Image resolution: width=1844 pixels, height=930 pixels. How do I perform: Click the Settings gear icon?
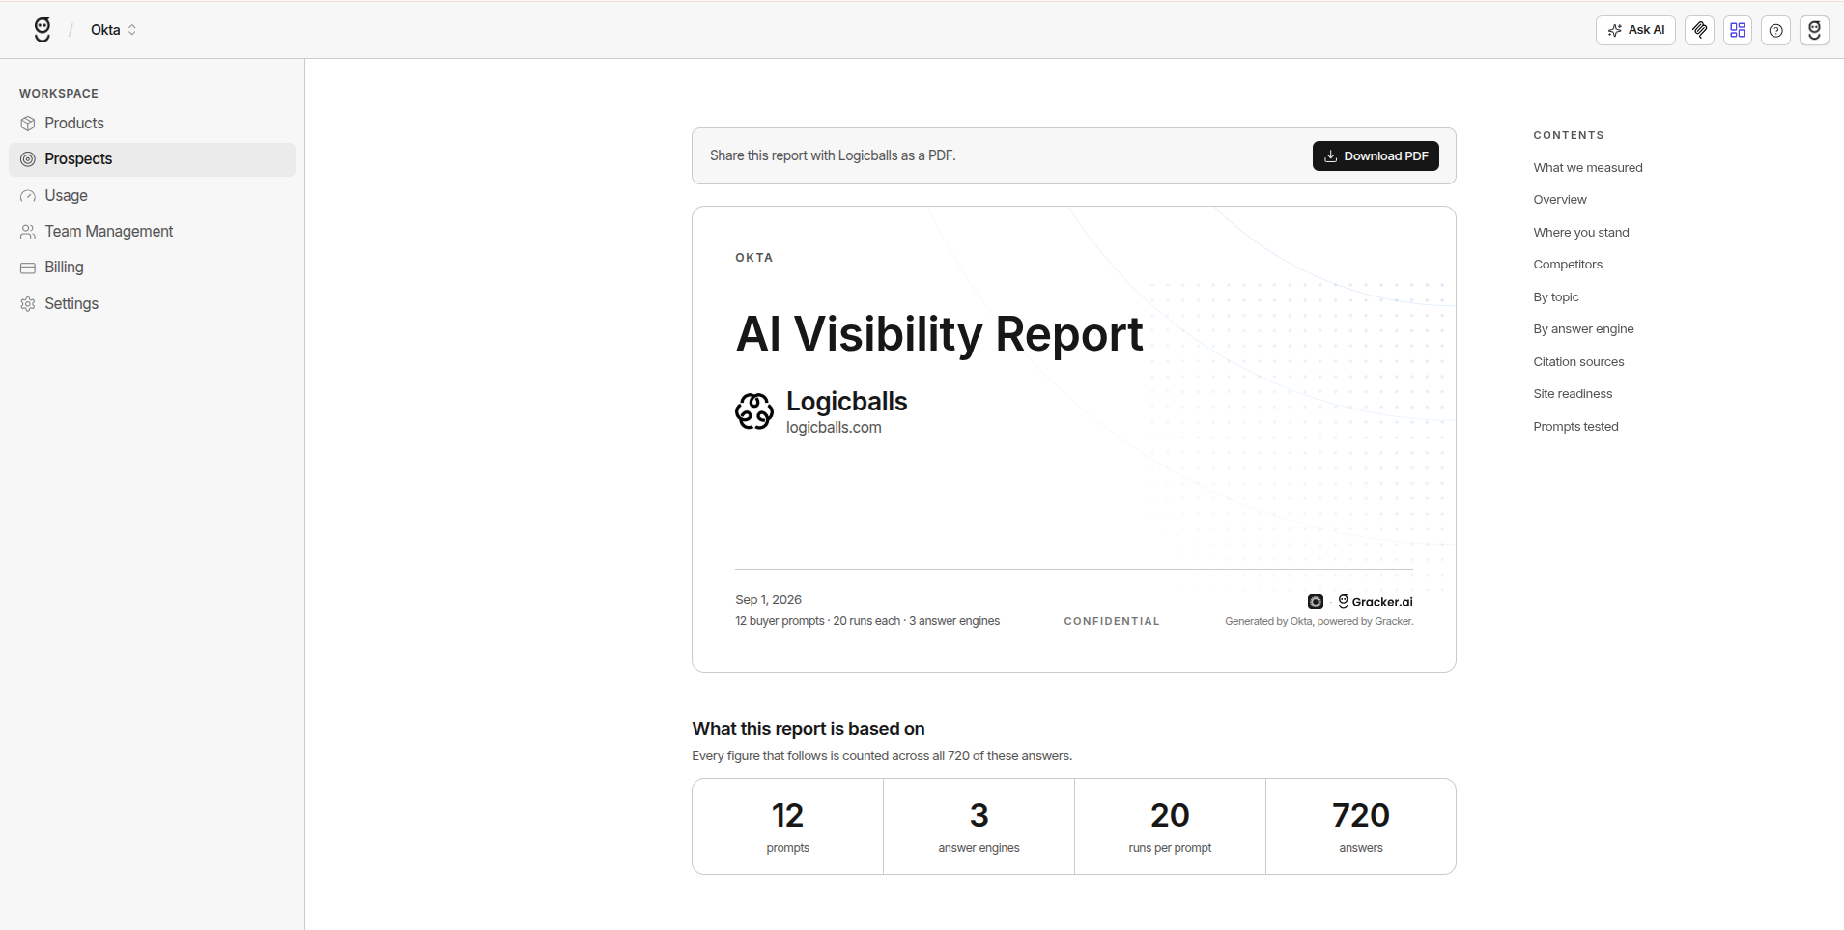tap(28, 304)
